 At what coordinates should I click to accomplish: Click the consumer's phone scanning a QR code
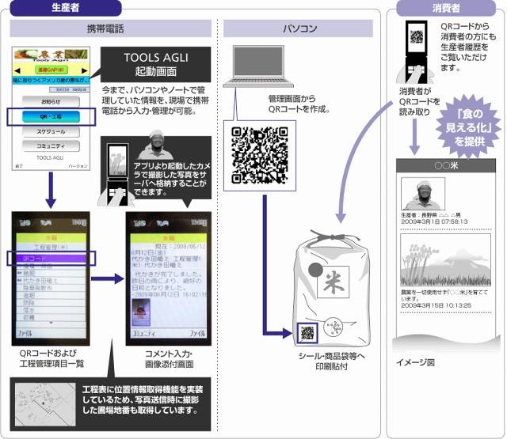tap(416, 51)
